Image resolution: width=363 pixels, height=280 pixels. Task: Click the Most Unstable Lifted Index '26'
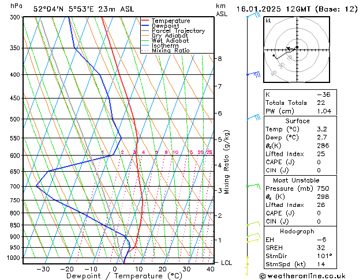coord(321,205)
